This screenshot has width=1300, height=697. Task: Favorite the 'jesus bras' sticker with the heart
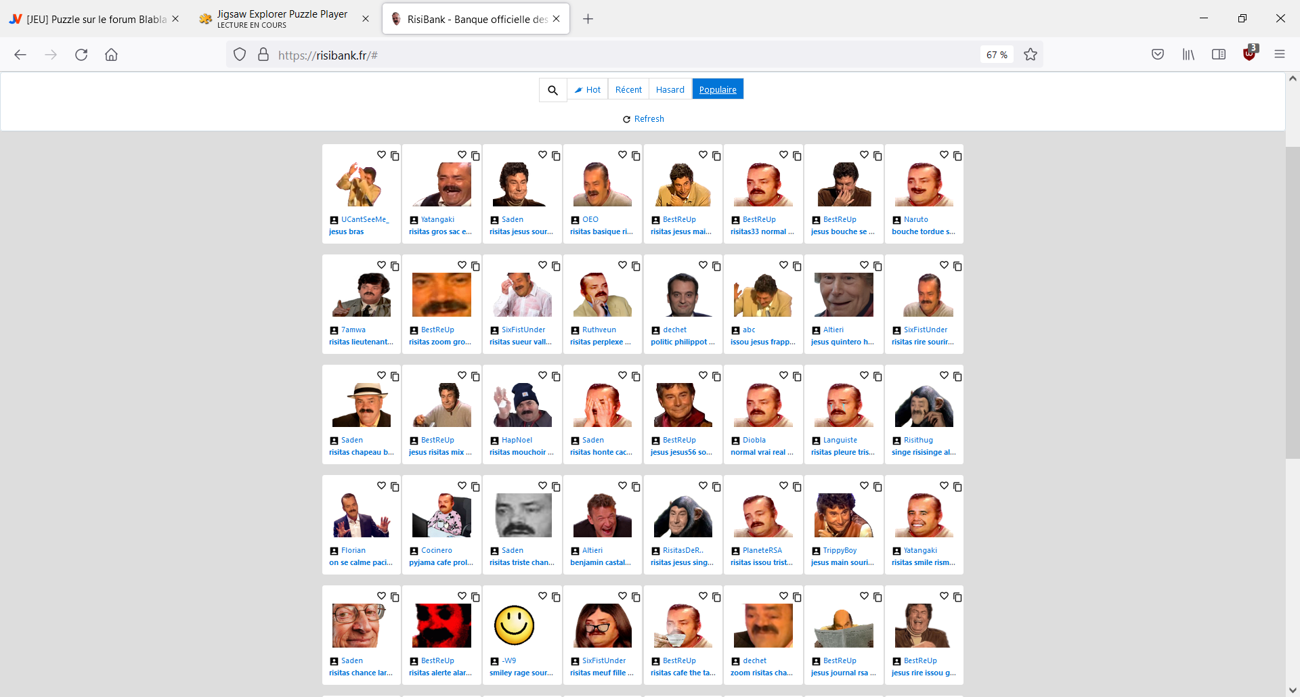click(381, 155)
